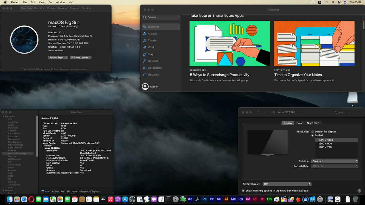Open Control Center in menu bar
The image size is (365, 205).
pyautogui.click(x=339, y=2)
